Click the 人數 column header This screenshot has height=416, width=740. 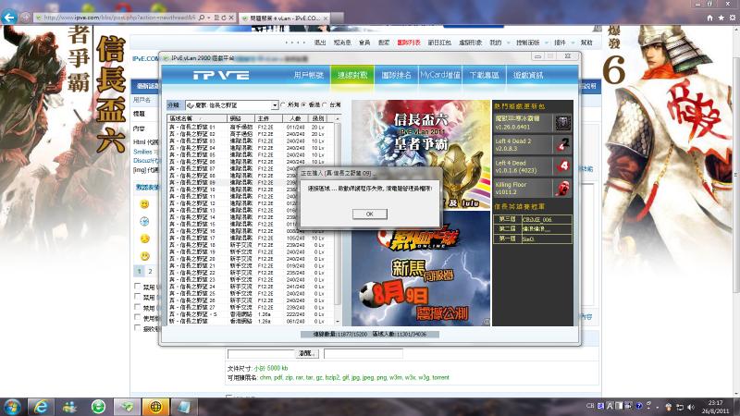point(295,119)
